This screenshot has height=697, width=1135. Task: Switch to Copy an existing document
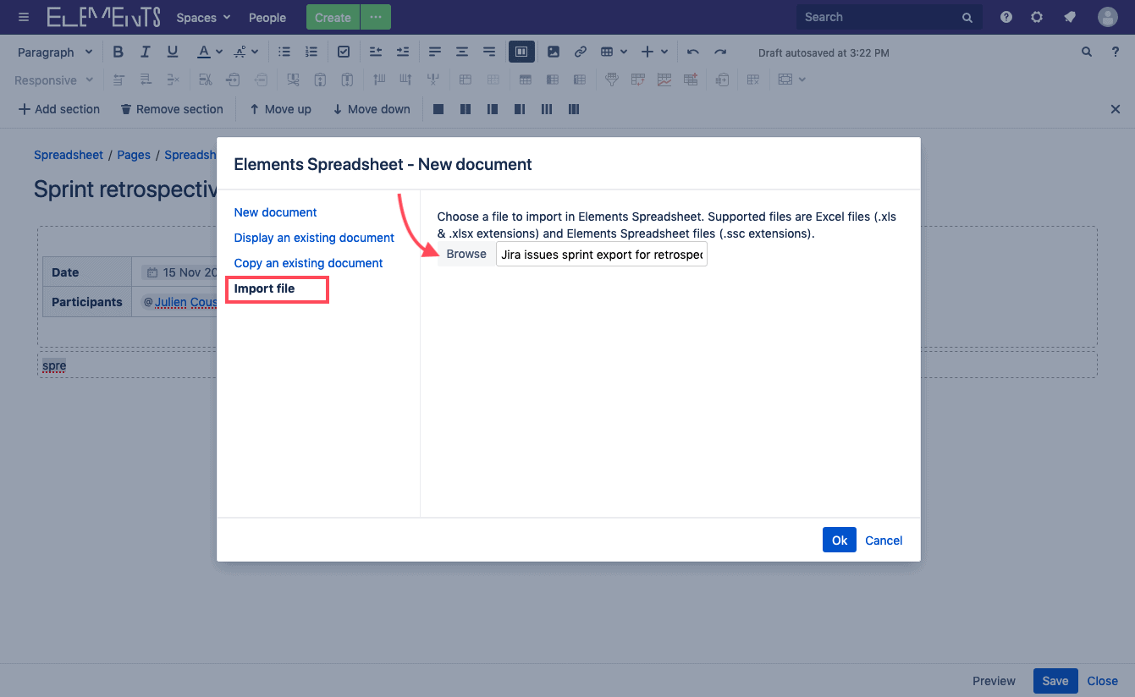coord(308,263)
